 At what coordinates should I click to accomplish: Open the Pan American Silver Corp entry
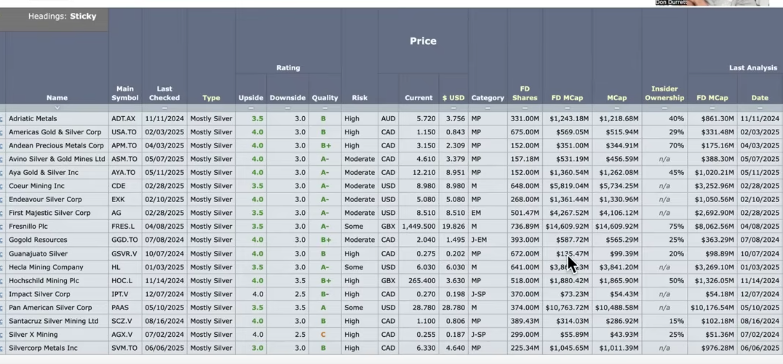click(50, 307)
